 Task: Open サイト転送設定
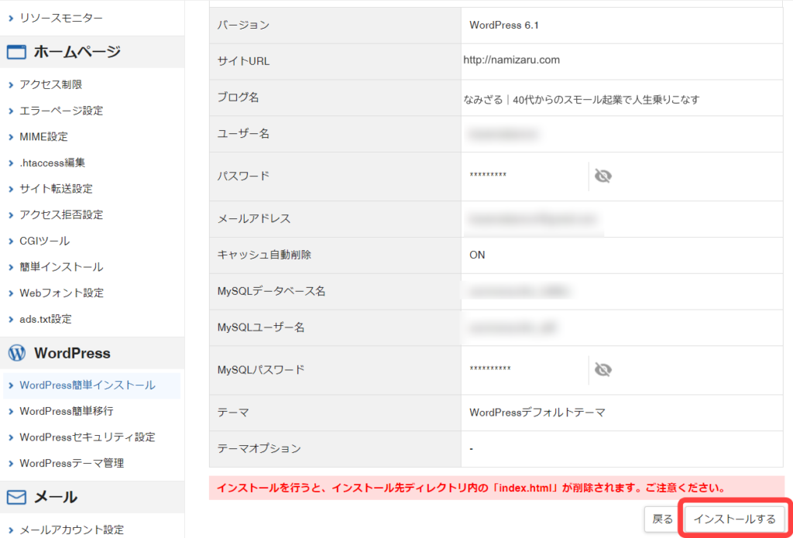tap(56, 189)
